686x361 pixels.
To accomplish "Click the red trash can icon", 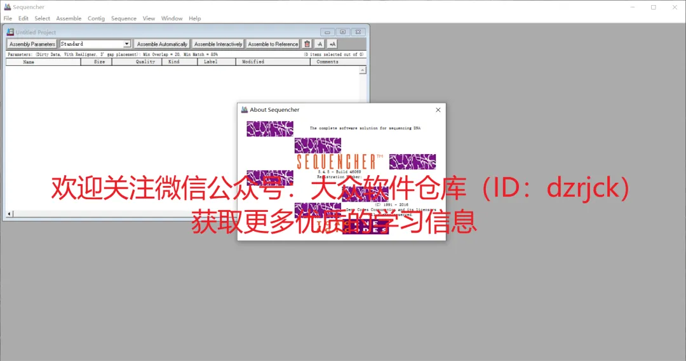I will (307, 44).
